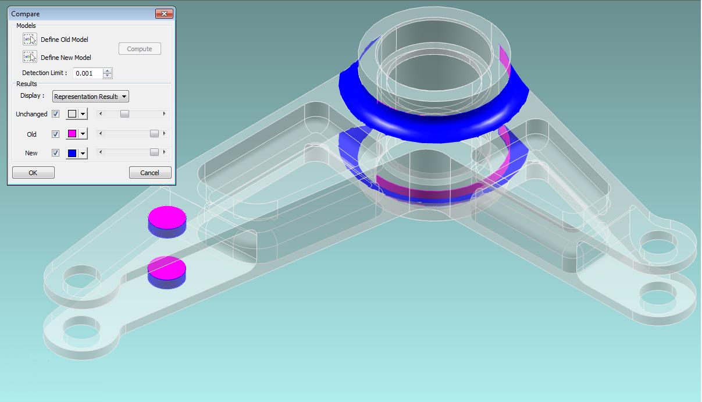Click the Compute button
702x402 pixels.
pos(140,49)
